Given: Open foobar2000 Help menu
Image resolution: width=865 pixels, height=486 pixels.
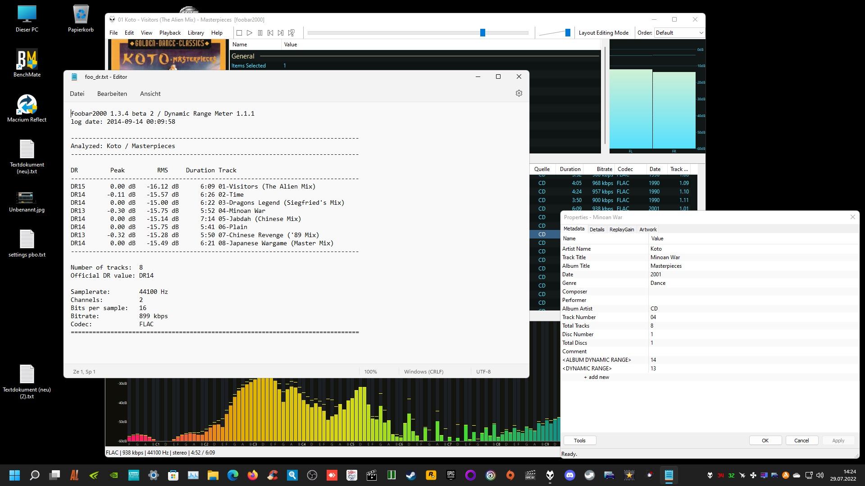Looking at the screenshot, I should click(x=217, y=33).
